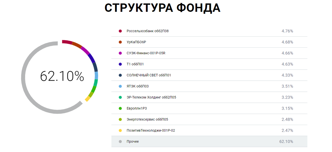Screen dimensions: 332x152
Task: Select the ЭР-Телеком Холдинг об62П05 label
Action: pyautogui.click(x=151, y=97)
